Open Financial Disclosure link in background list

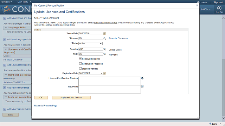pyautogui.click(x=13, y=60)
